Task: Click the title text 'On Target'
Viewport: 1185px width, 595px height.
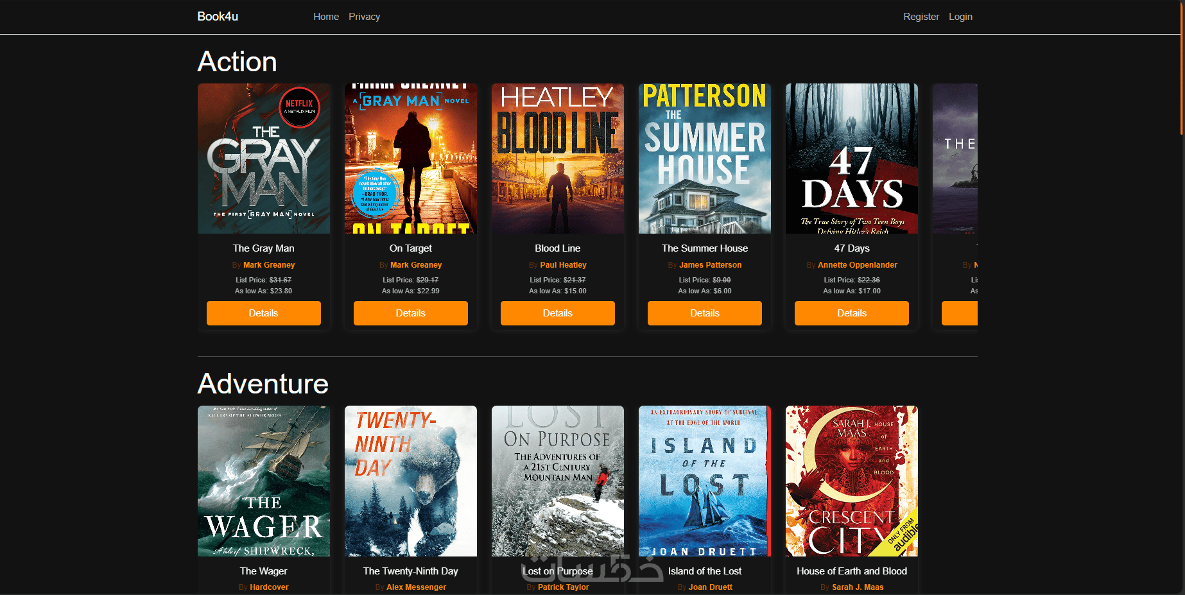Action: click(x=411, y=248)
